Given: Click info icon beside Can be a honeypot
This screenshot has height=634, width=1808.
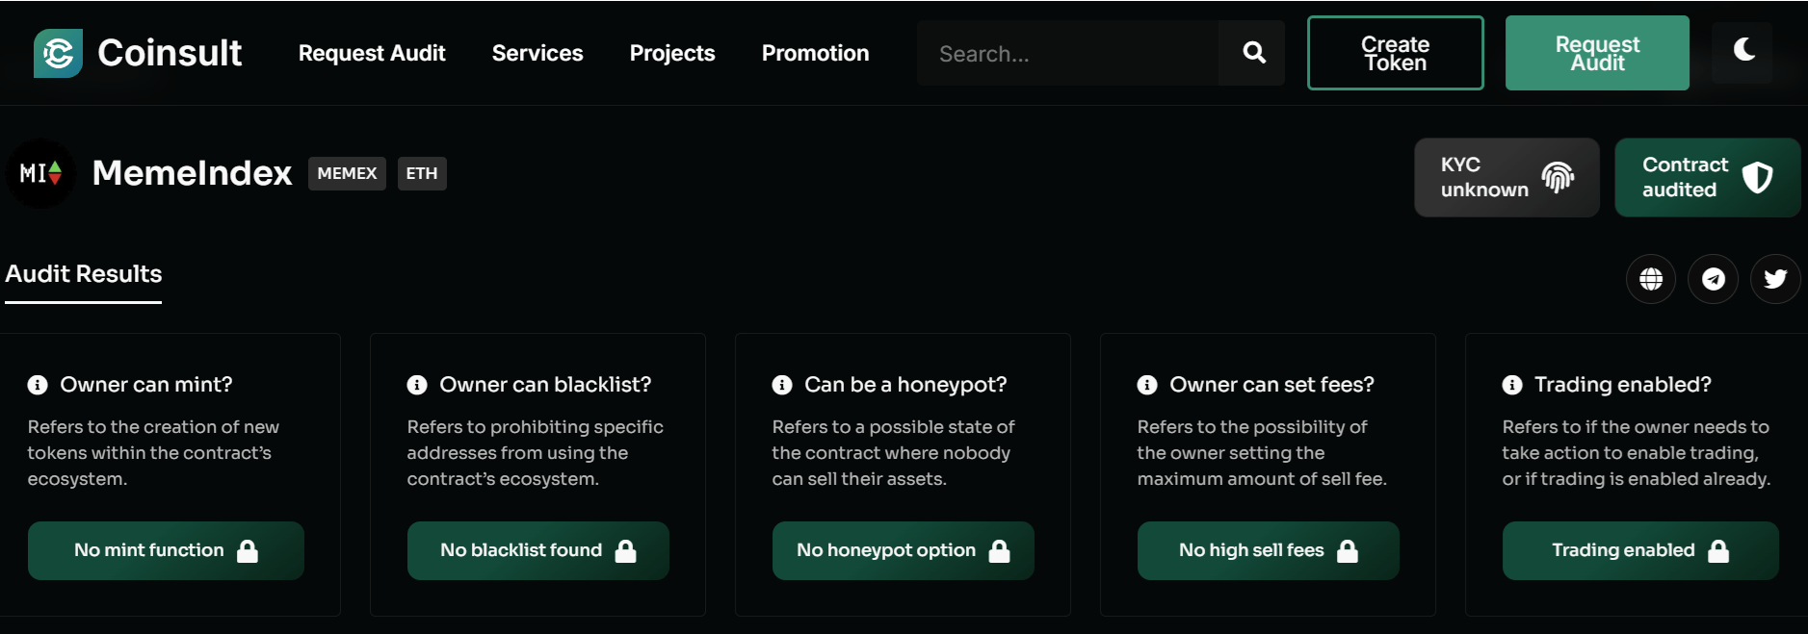Looking at the screenshot, I should point(782,385).
